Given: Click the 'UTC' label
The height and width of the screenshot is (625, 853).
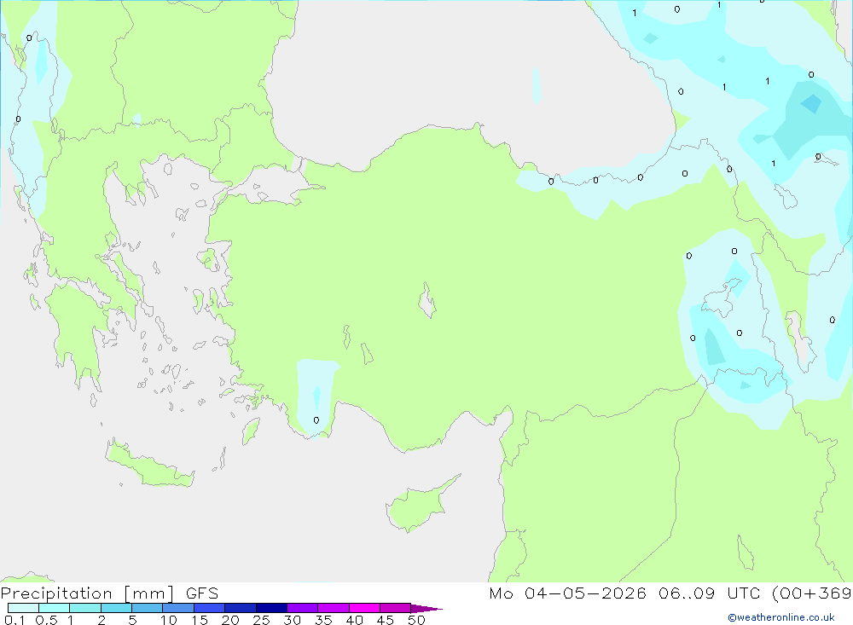Looking at the screenshot, I should 744,593.
